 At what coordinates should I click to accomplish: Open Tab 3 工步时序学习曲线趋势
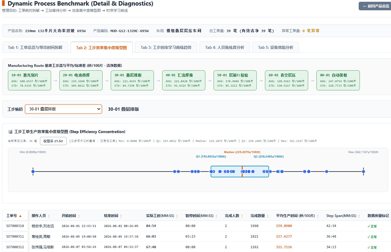click(x=166, y=47)
